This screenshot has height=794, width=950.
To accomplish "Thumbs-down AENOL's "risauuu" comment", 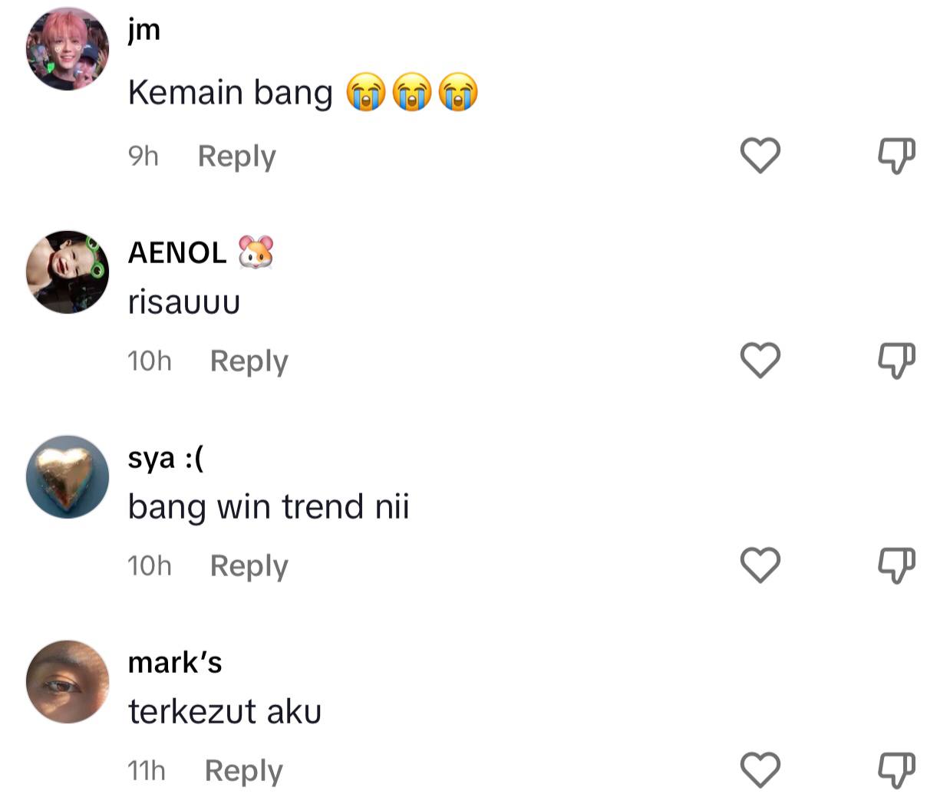I will [896, 361].
